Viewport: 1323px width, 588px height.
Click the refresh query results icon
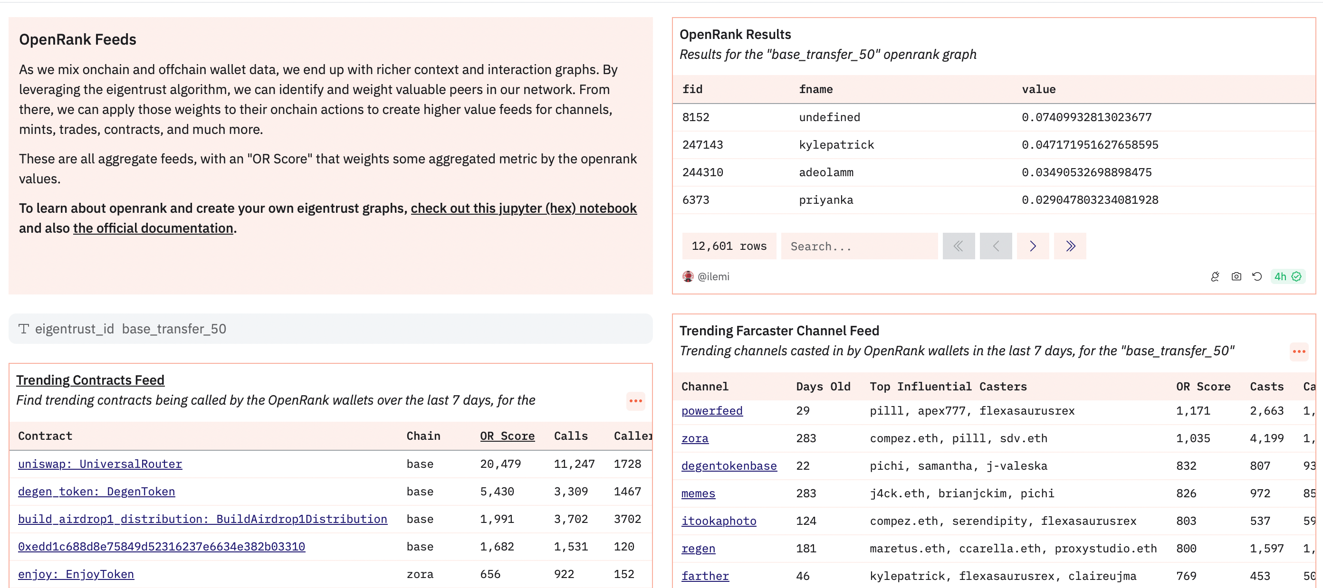click(x=1257, y=276)
